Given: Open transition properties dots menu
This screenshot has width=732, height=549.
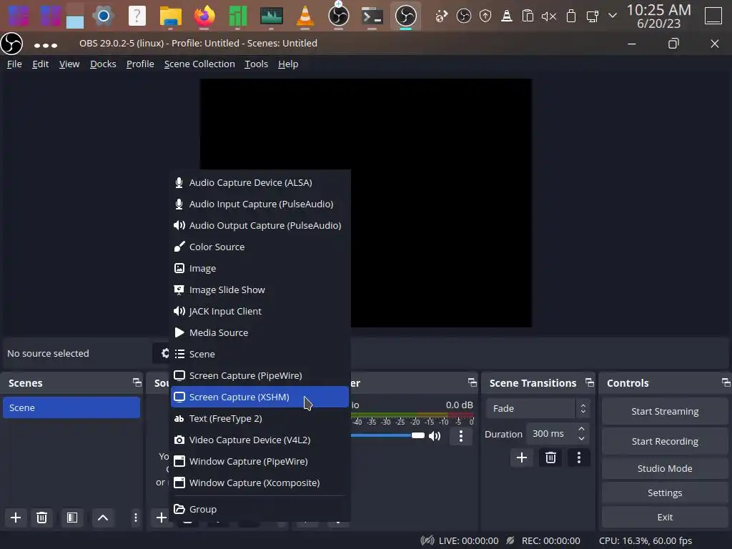Looking at the screenshot, I should pyautogui.click(x=579, y=457).
